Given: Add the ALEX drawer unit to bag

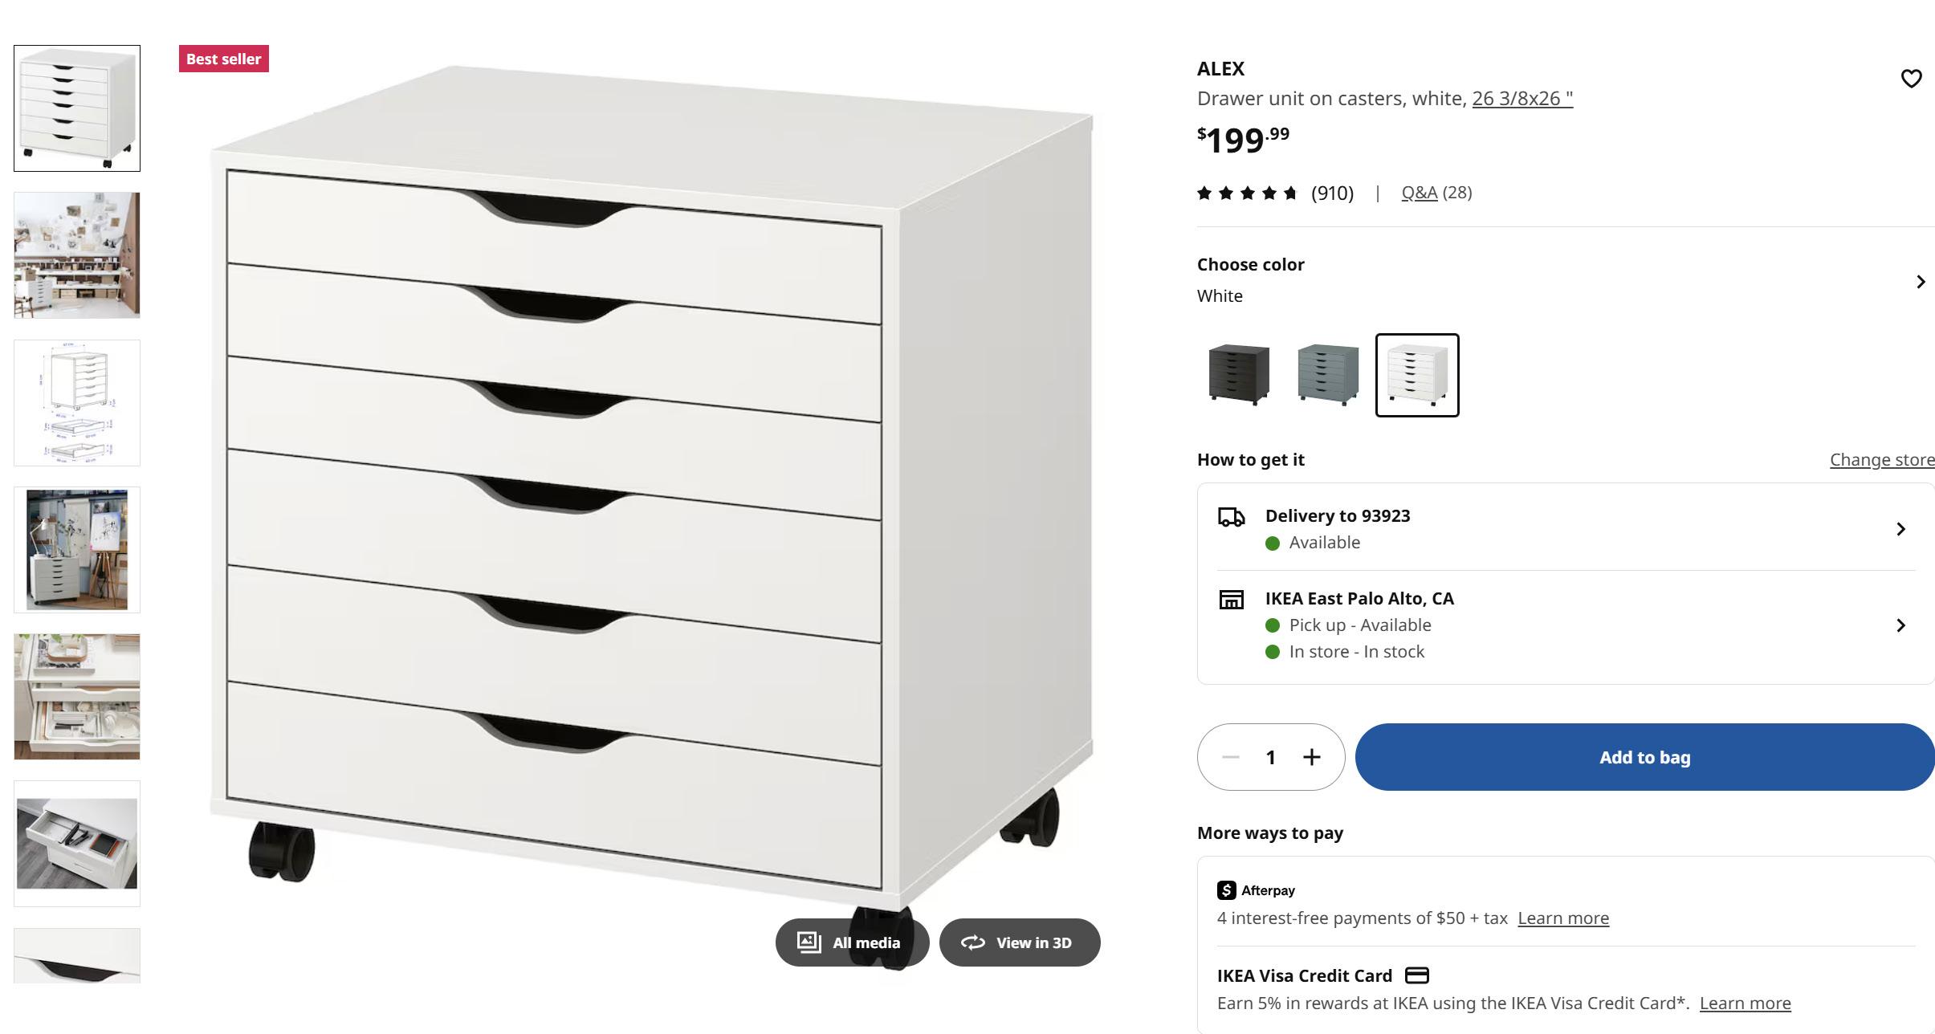Looking at the screenshot, I should [1644, 757].
